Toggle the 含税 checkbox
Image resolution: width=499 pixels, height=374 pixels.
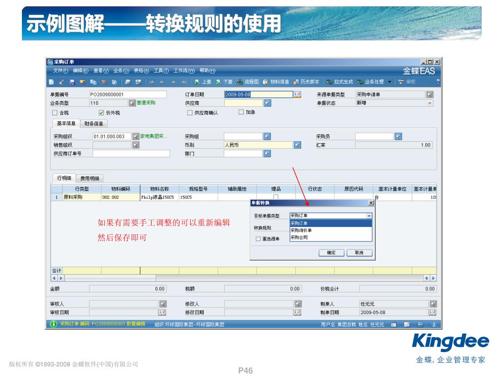(55, 112)
